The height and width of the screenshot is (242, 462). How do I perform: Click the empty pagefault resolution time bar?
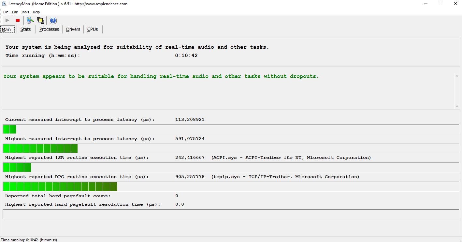coord(231,214)
